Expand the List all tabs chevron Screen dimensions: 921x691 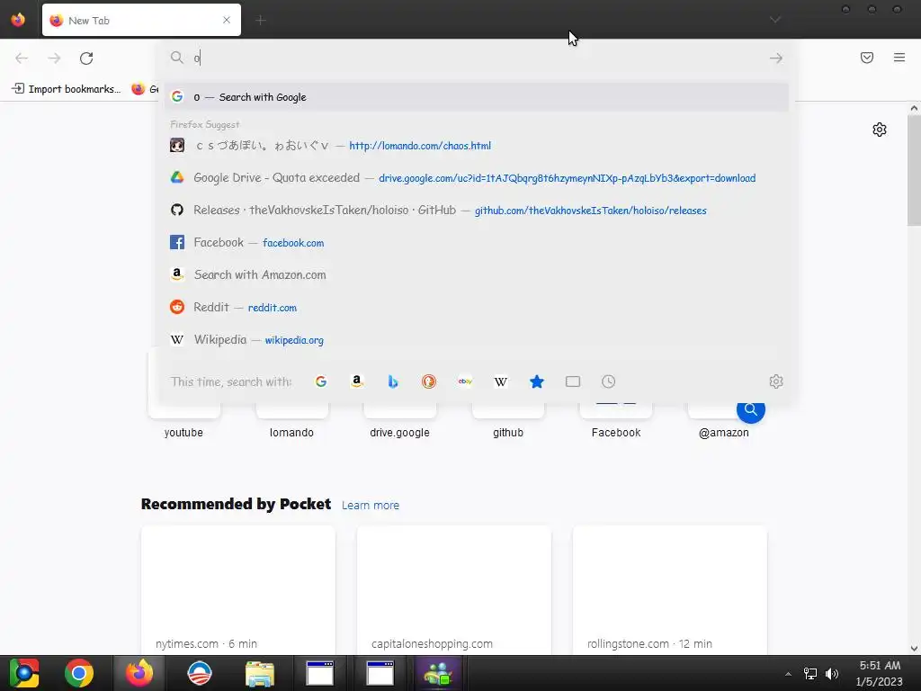pos(775,20)
